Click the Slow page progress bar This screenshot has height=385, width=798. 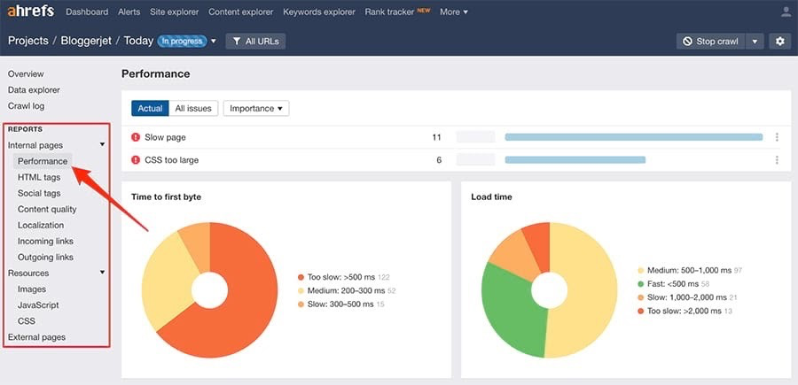[633, 137]
